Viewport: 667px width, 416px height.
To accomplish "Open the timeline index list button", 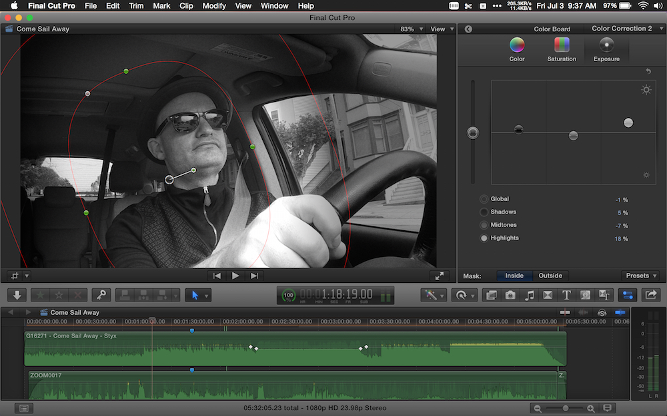I will (x=24, y=409).
